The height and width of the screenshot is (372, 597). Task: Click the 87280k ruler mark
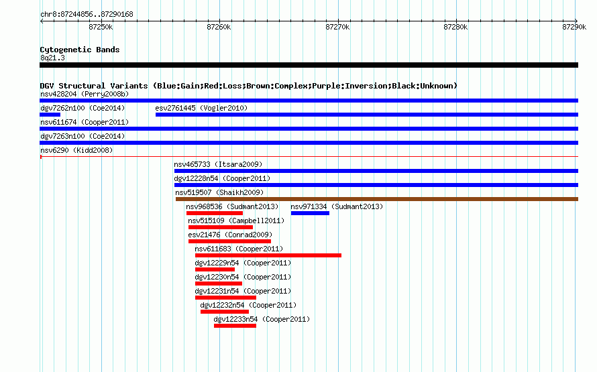[x=455, y=27]
